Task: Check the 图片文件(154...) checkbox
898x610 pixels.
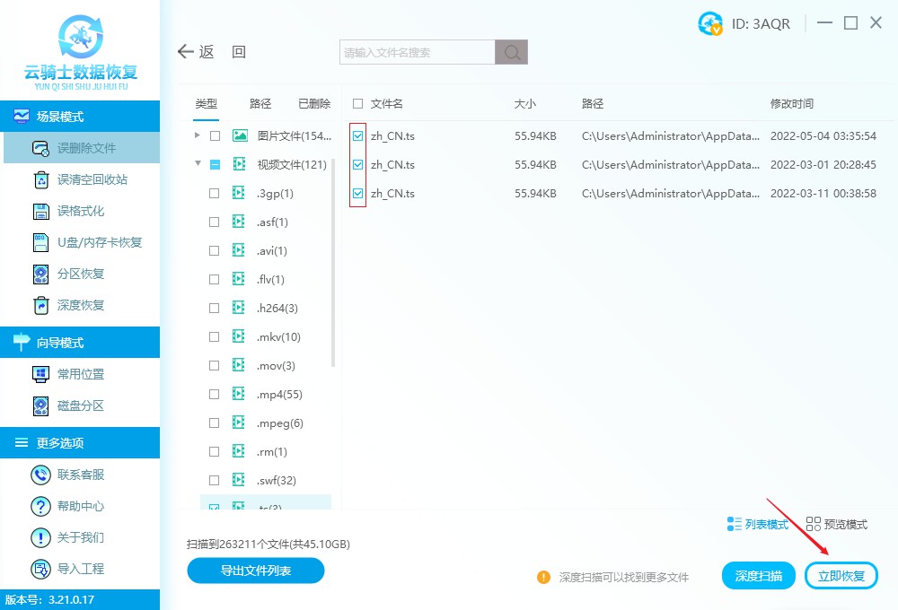Action: 215,135
